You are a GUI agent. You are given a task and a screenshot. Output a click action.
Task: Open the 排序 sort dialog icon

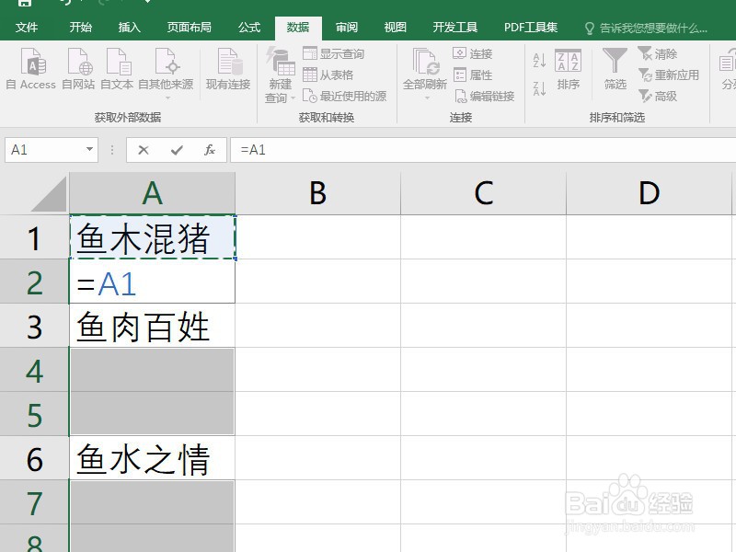pos(568,70)
